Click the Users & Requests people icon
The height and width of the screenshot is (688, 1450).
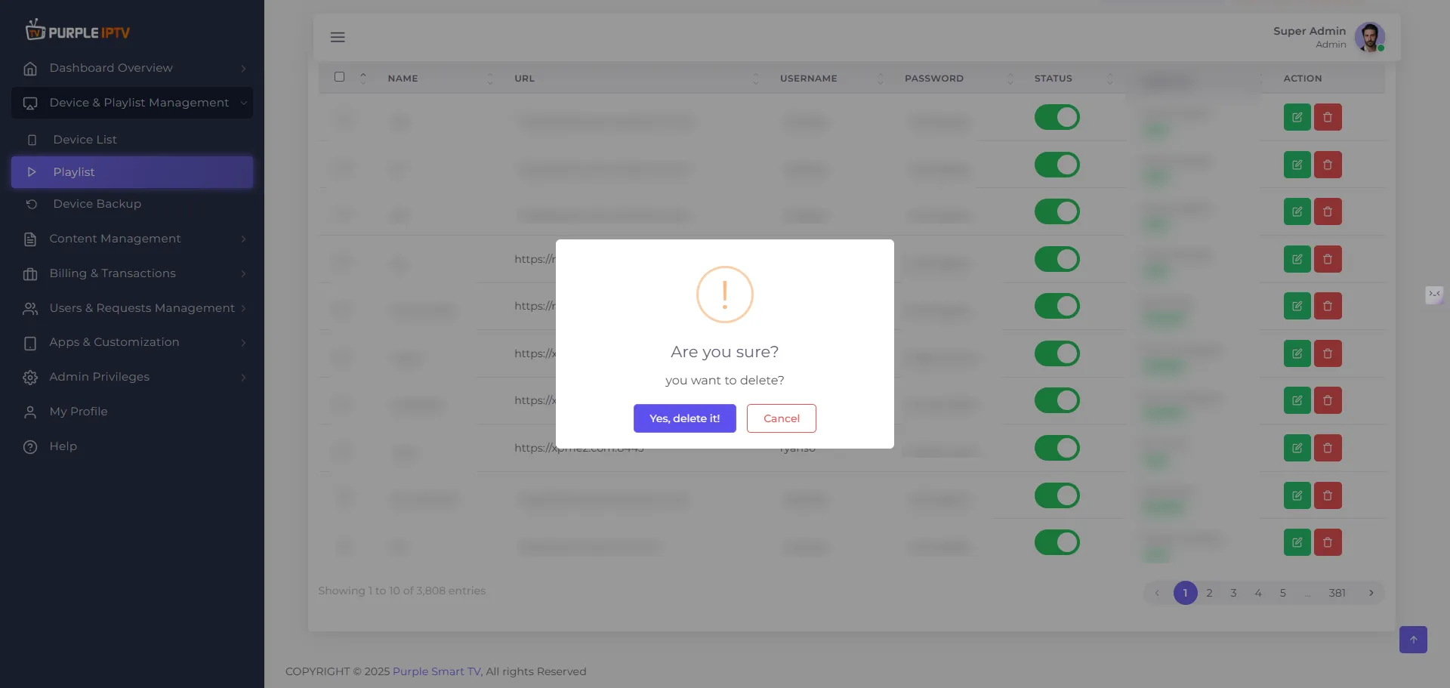coord(30,309)
